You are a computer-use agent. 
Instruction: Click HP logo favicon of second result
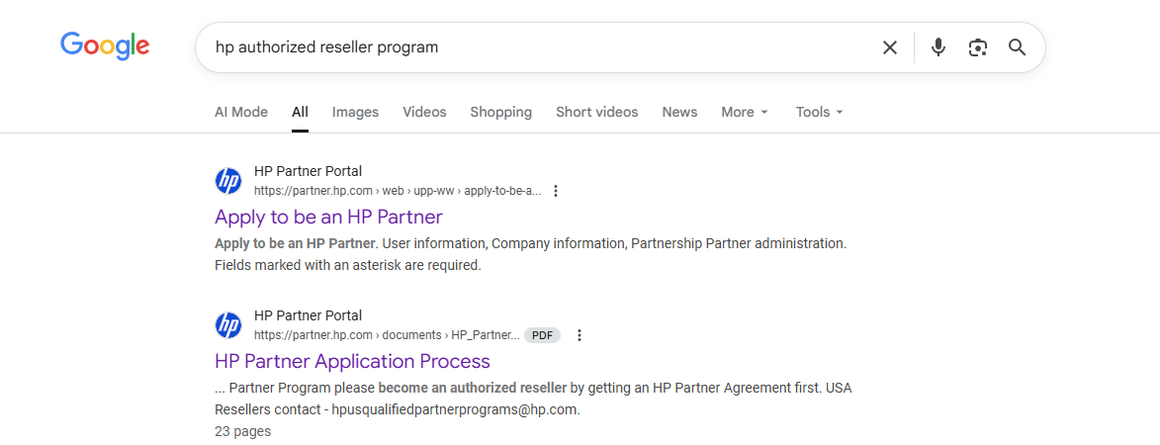click(228, 325)
